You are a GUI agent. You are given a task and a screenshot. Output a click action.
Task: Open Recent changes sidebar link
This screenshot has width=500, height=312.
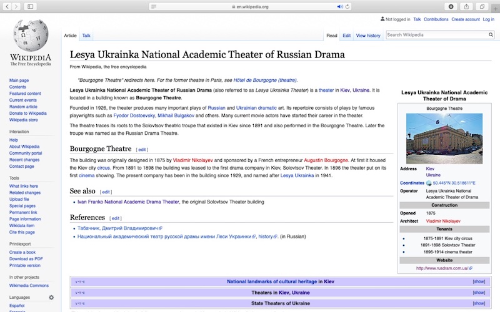coord(24,160)
